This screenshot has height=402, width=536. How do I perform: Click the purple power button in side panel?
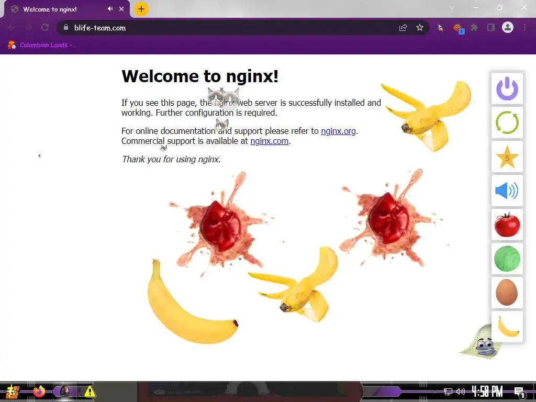507,88
